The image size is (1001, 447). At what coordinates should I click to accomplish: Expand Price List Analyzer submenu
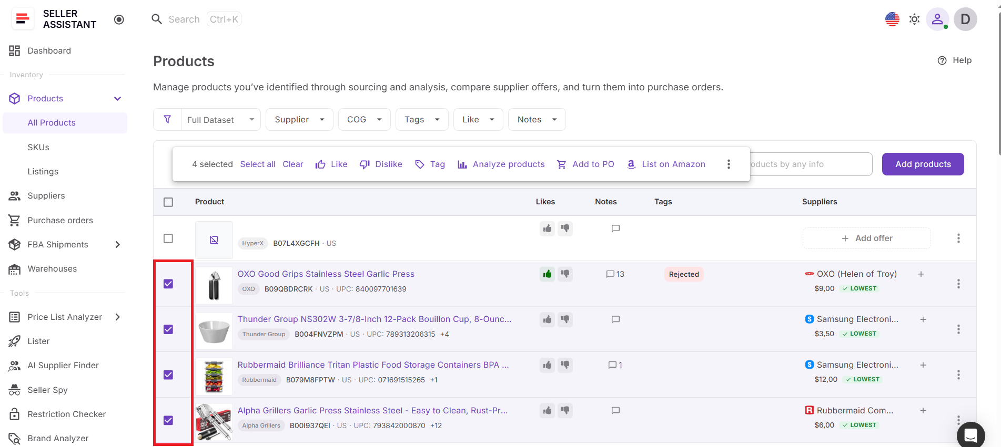pos(118,317)
